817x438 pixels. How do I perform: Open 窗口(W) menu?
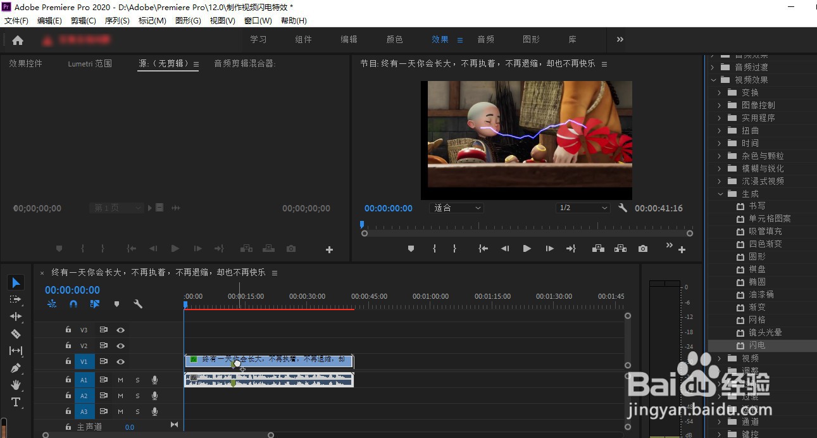[258, 21]
